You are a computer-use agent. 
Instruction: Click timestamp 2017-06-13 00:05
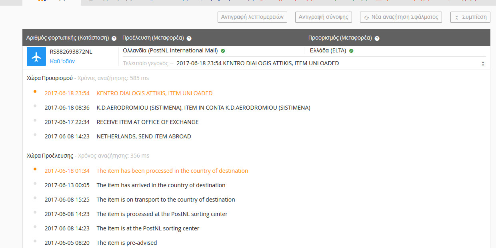point(67,185)
